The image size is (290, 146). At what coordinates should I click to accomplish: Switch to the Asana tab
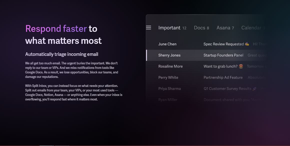point(225,28)
